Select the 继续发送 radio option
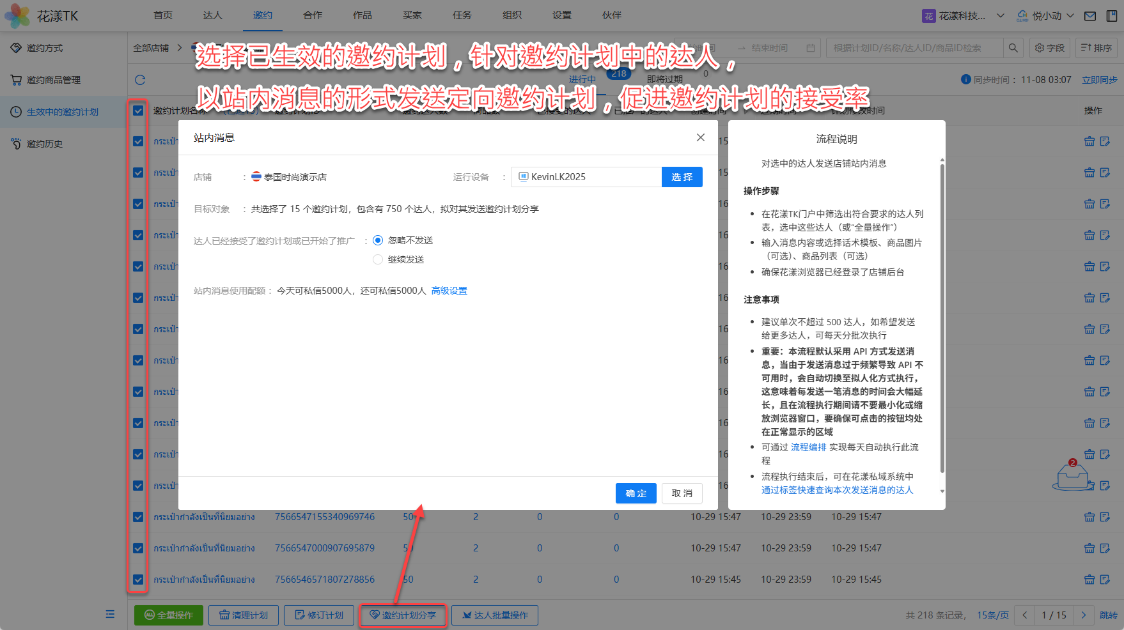Image resolution: width=1124 pixels, height=630 pixels. 378,259
